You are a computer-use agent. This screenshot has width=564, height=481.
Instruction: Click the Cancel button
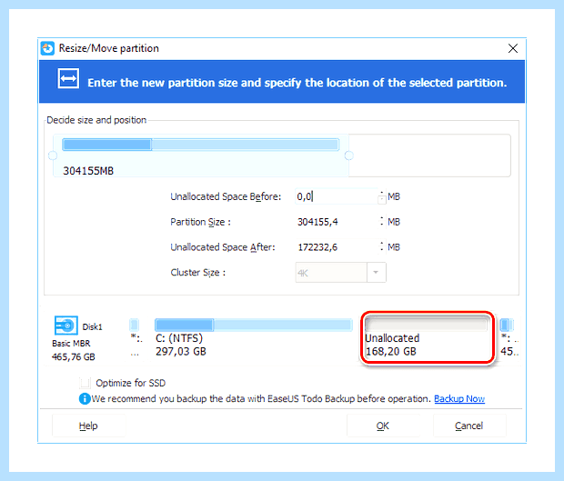[469, 426]
